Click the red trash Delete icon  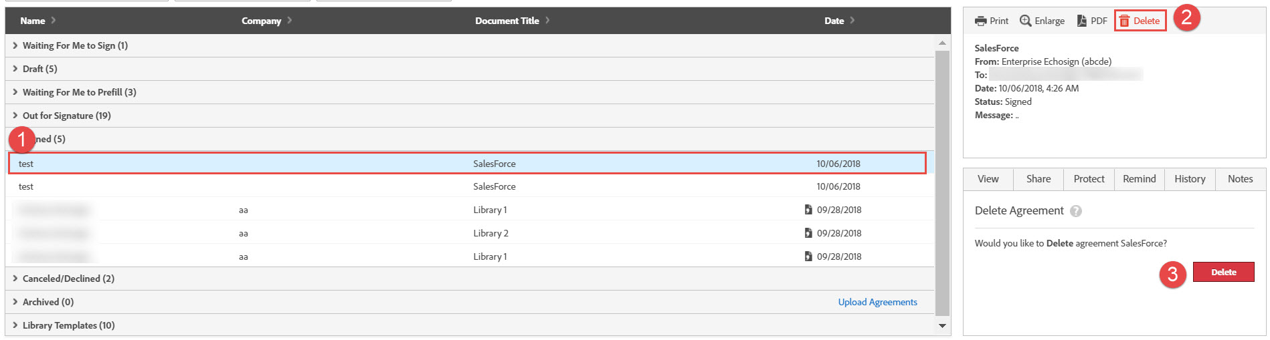click(x=1124, y=21)
